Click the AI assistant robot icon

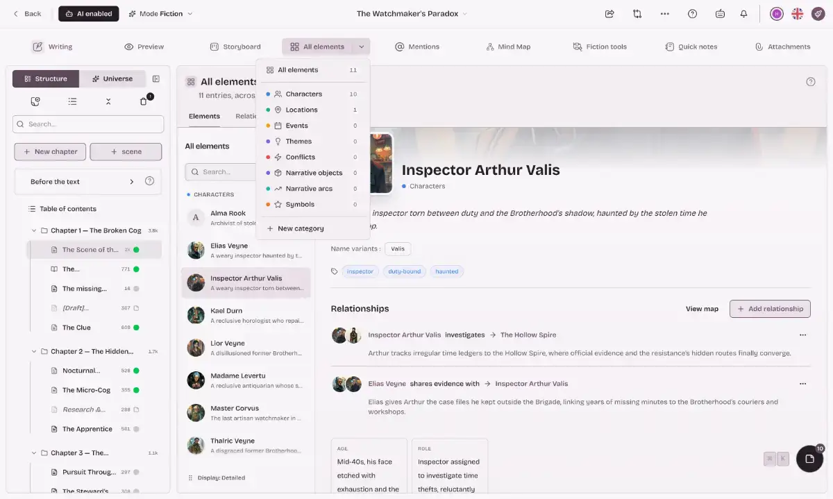[x=720, y=14]
